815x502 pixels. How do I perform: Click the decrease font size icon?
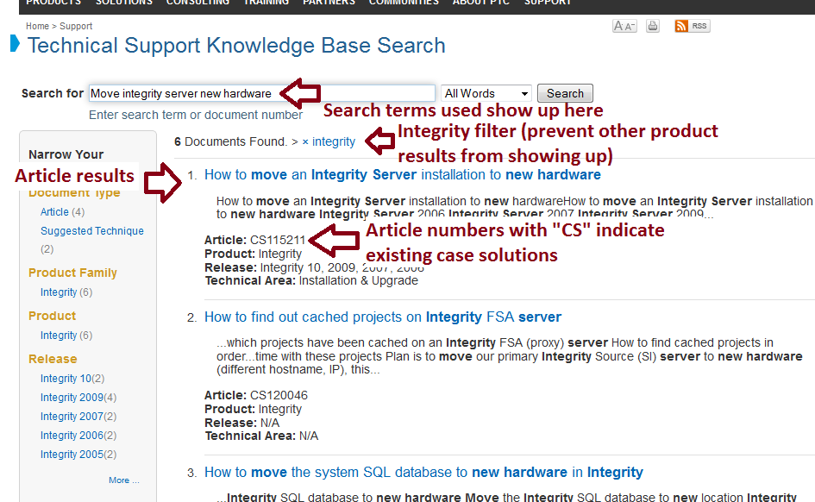click(629, 27)
